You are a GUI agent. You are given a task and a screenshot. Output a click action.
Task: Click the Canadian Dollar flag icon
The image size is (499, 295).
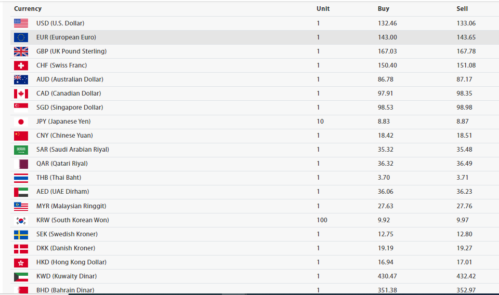click(21, 93)
